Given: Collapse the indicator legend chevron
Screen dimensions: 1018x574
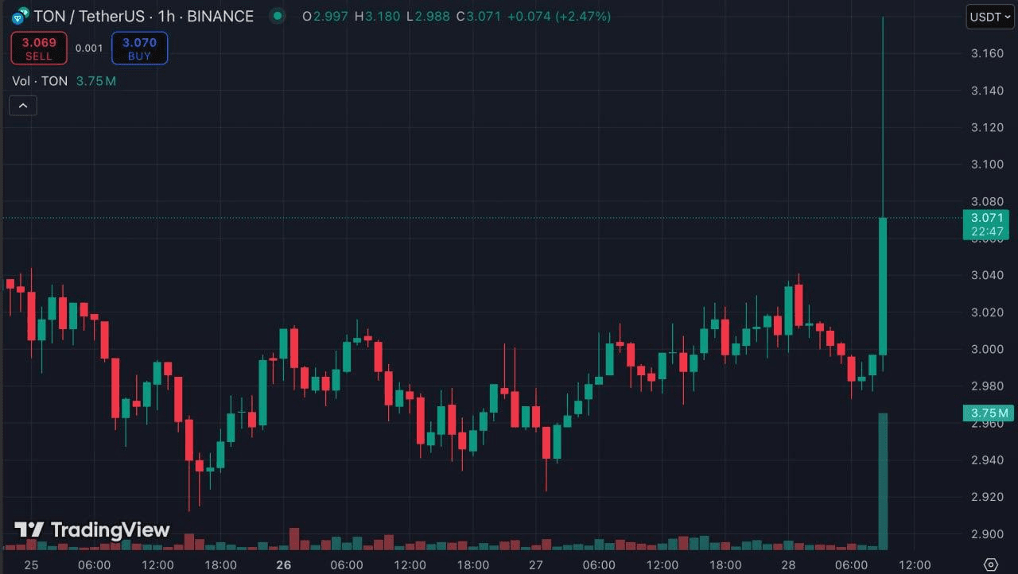Looking at the screenshot, I should click(x=23, y=106).
